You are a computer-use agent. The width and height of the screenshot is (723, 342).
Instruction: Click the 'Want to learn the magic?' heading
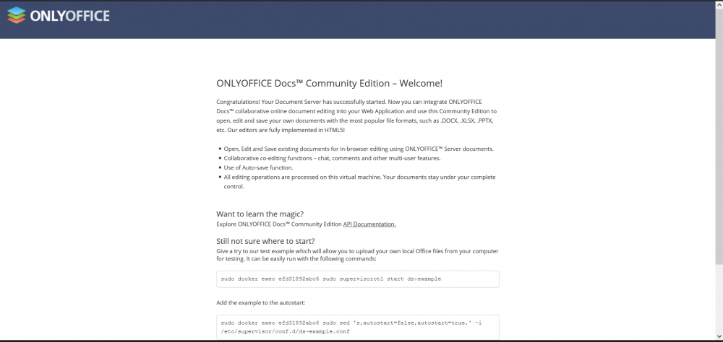click(x=260, y=214)
